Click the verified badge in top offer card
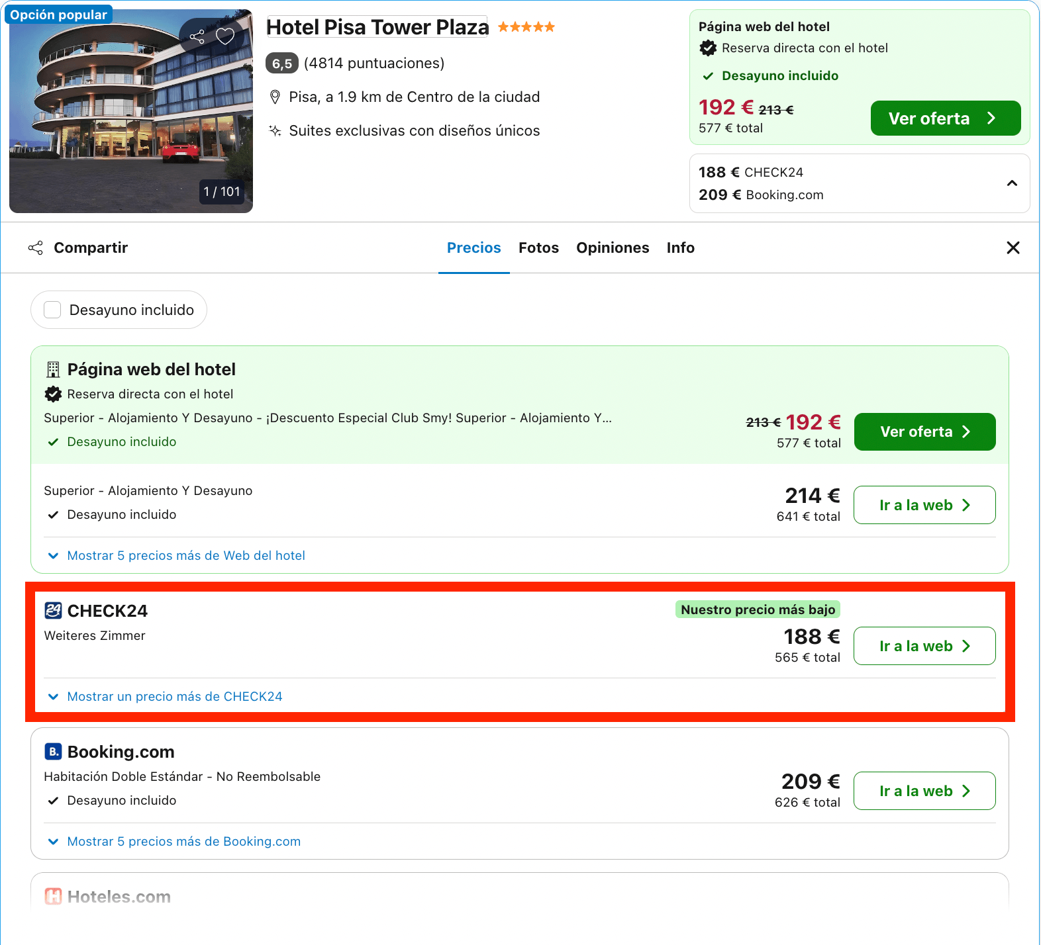This screenshot has height=945, width=1041. click(708, 48)
